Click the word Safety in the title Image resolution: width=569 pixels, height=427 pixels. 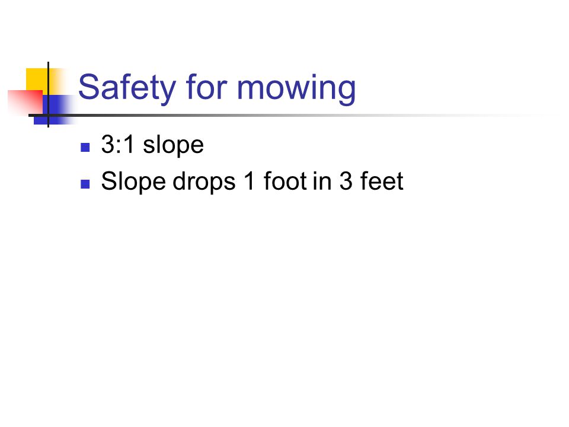[x=127, y=88]
